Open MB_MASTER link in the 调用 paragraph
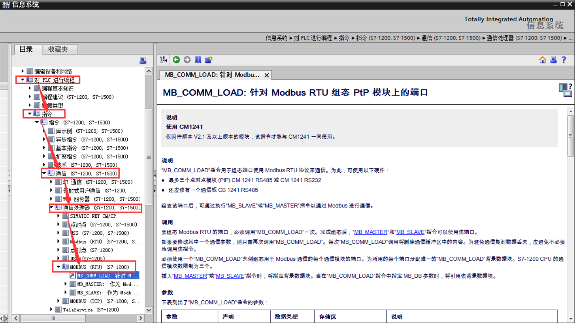Viewport: 575px width, 324px height. (371, 232)
